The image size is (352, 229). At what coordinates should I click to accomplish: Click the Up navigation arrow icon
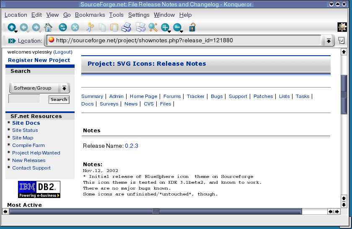[12, 28]
